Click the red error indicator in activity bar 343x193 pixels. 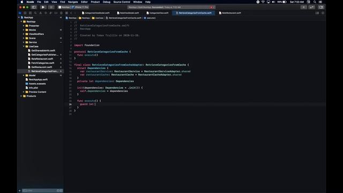coord(211,7)
